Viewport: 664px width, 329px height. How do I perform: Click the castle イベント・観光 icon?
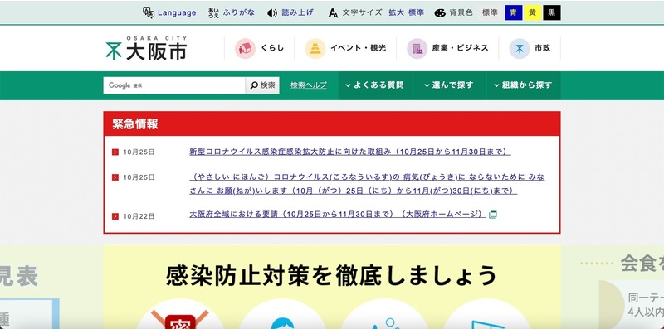[315, 48]
